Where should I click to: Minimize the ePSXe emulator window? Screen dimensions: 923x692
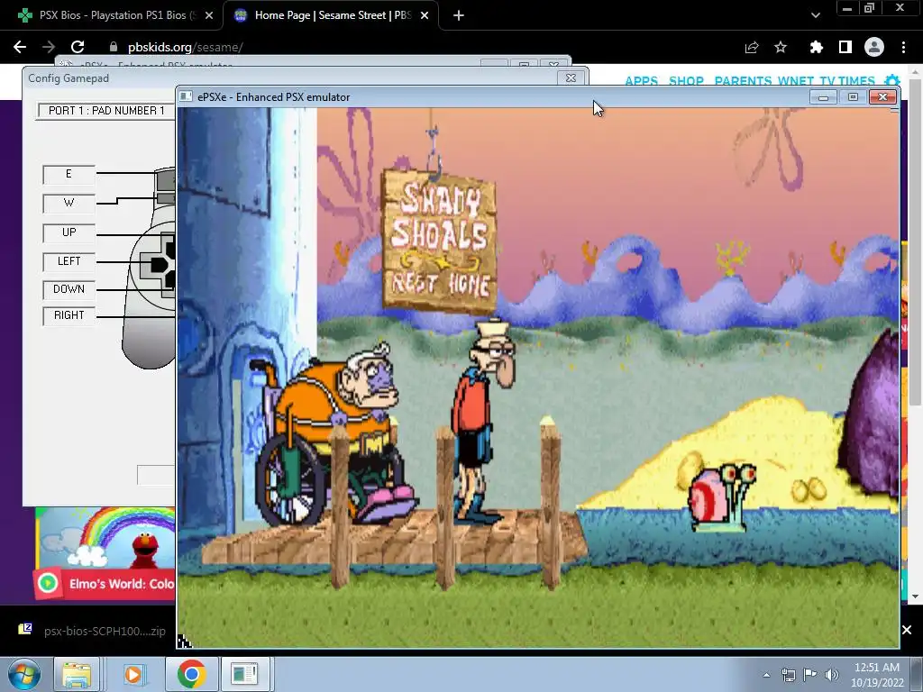pos(823,97)
